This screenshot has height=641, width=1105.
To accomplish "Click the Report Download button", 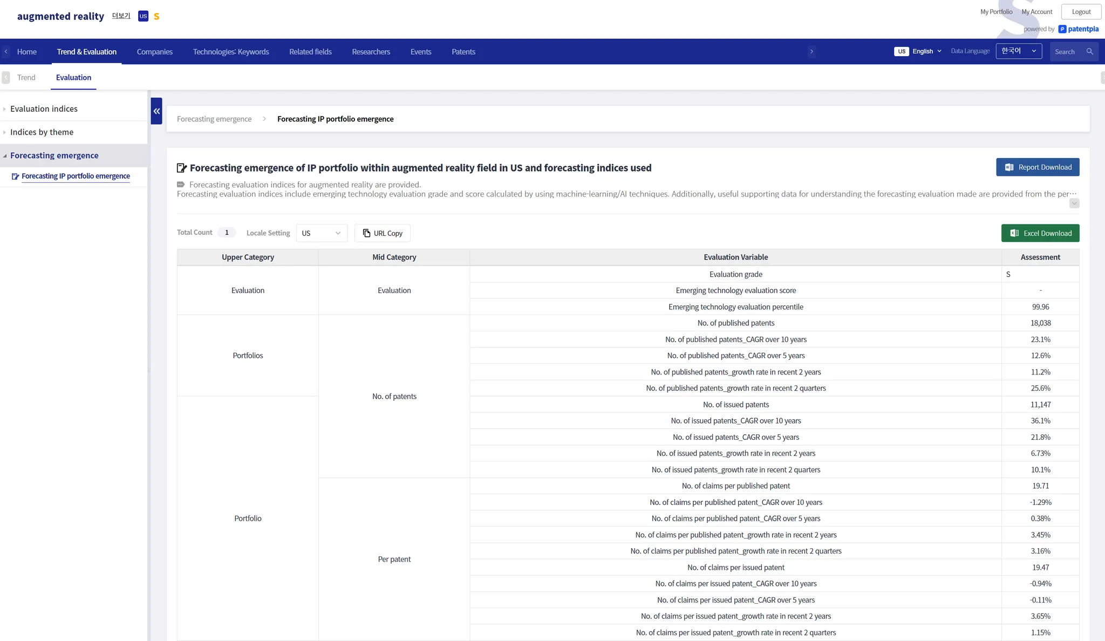I will point(1037,167).
